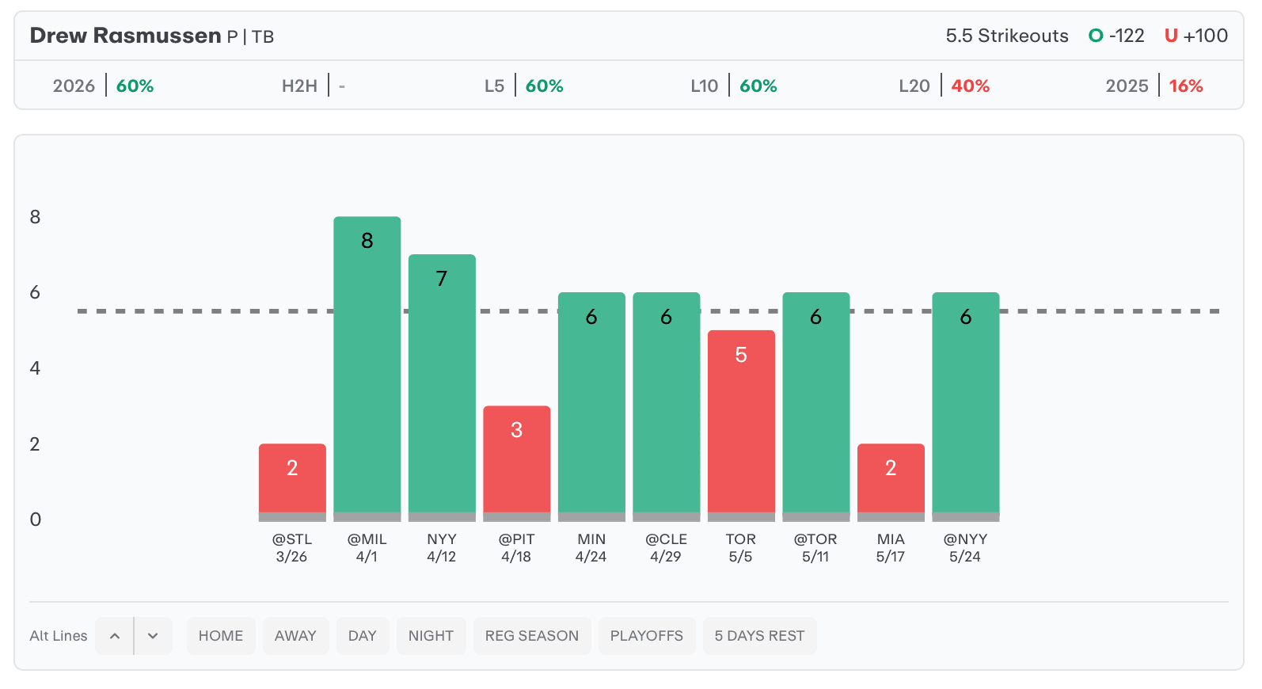The image size is (1262, 689).
Task: Click the Alt Lines label
Action: (x=59, y=636)
